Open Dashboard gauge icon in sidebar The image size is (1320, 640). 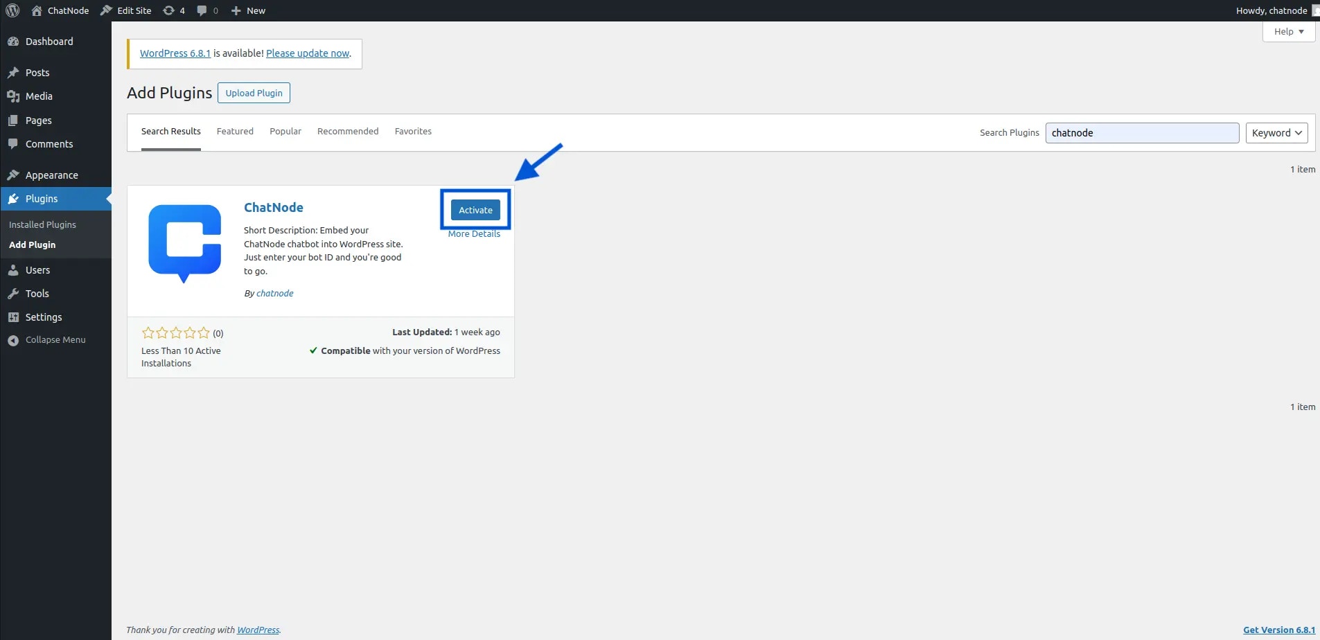click(13, 42)
